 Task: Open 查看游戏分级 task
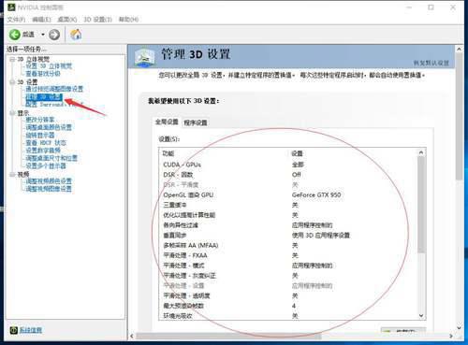43,74
